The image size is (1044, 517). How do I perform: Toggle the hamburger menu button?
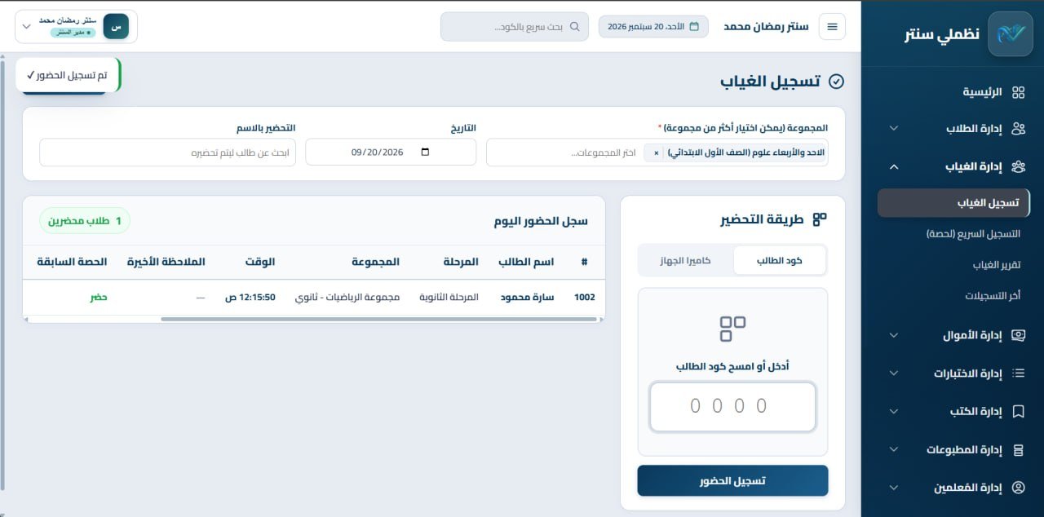point(832,27)
